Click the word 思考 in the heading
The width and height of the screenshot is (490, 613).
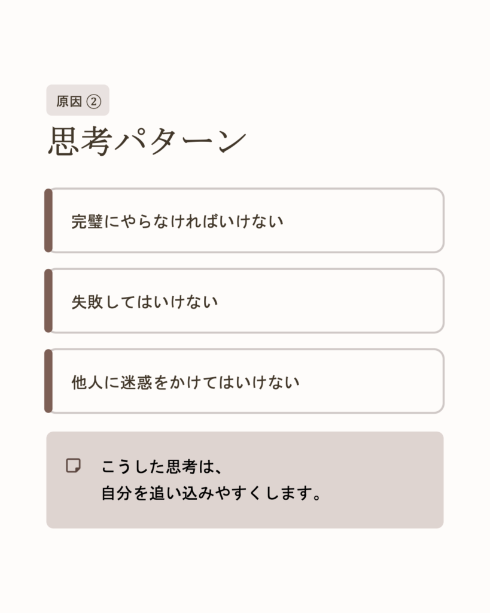click(x=79, y=142)
